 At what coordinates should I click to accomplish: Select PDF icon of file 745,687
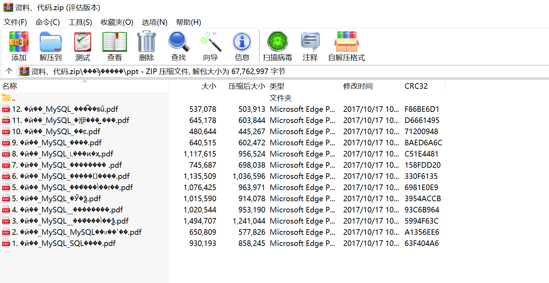tap(6, 165)
